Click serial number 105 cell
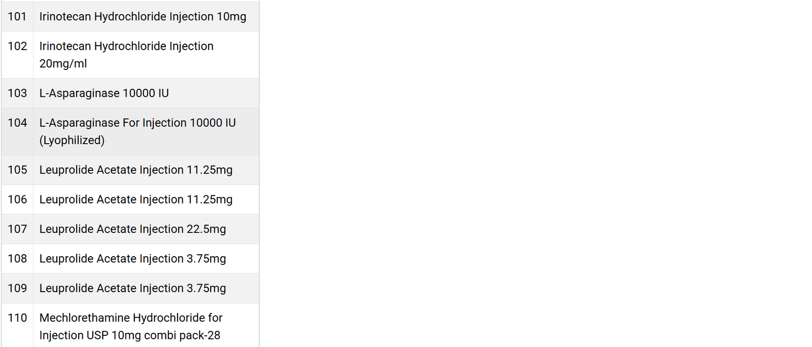Viewport: 812px width, 347px height. [17, 170]
